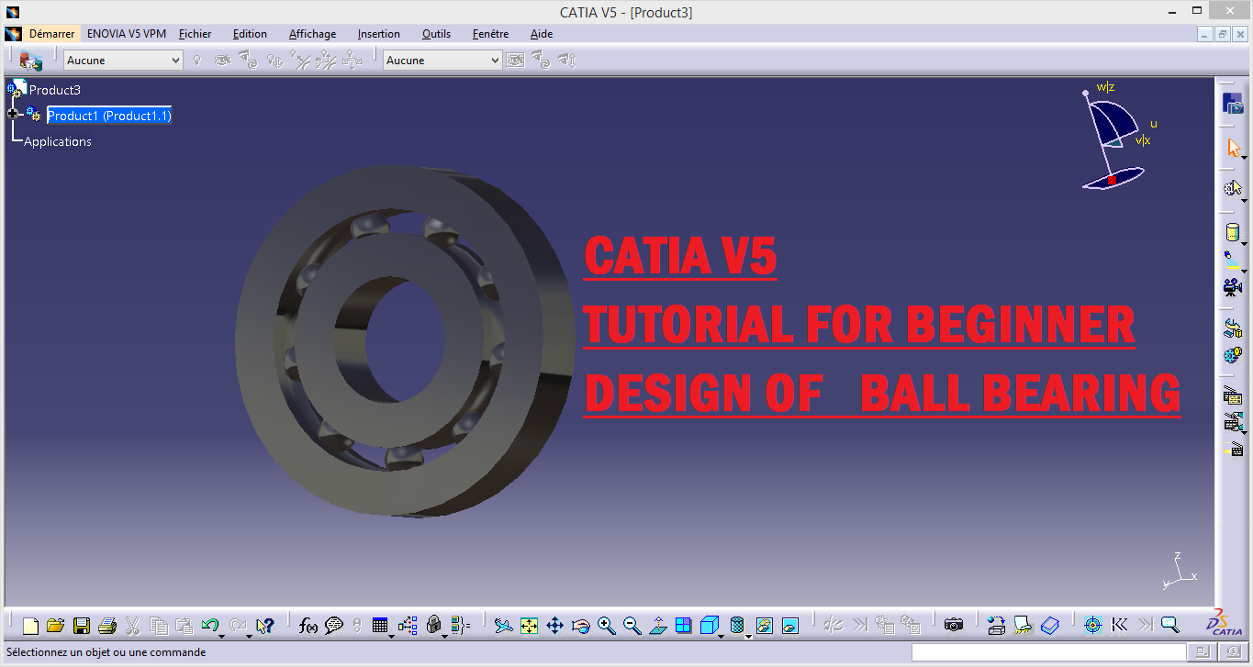Click the Undo arrow icon
1253x667 pixels.
pos(210,626)
